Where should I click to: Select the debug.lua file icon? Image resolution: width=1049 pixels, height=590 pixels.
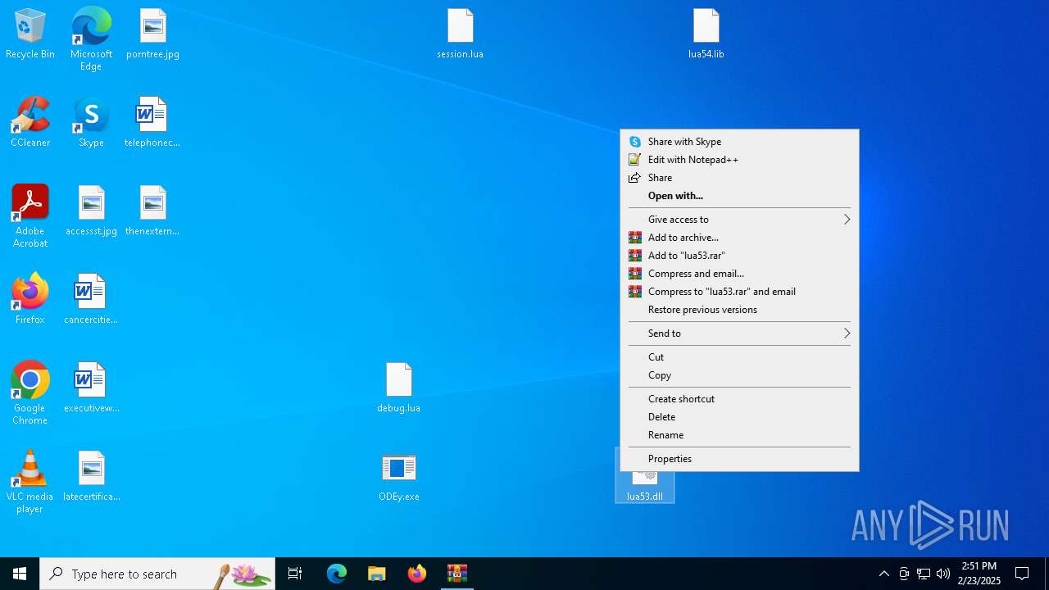(x=398, y=388)
